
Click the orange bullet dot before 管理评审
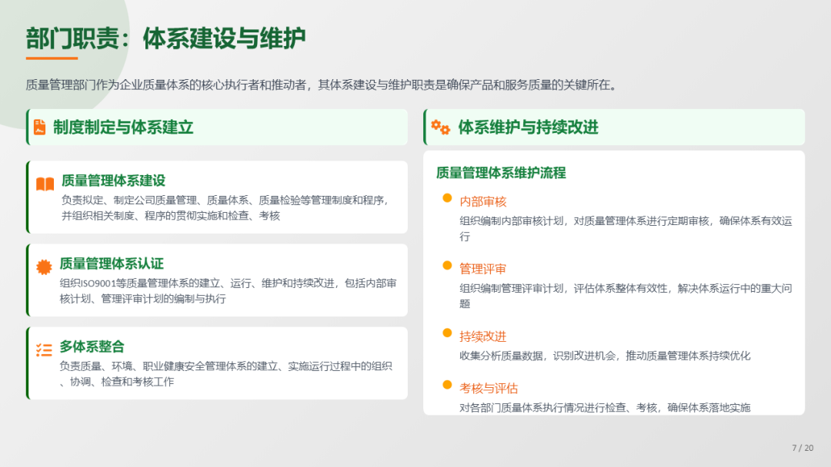pos(447,265)
